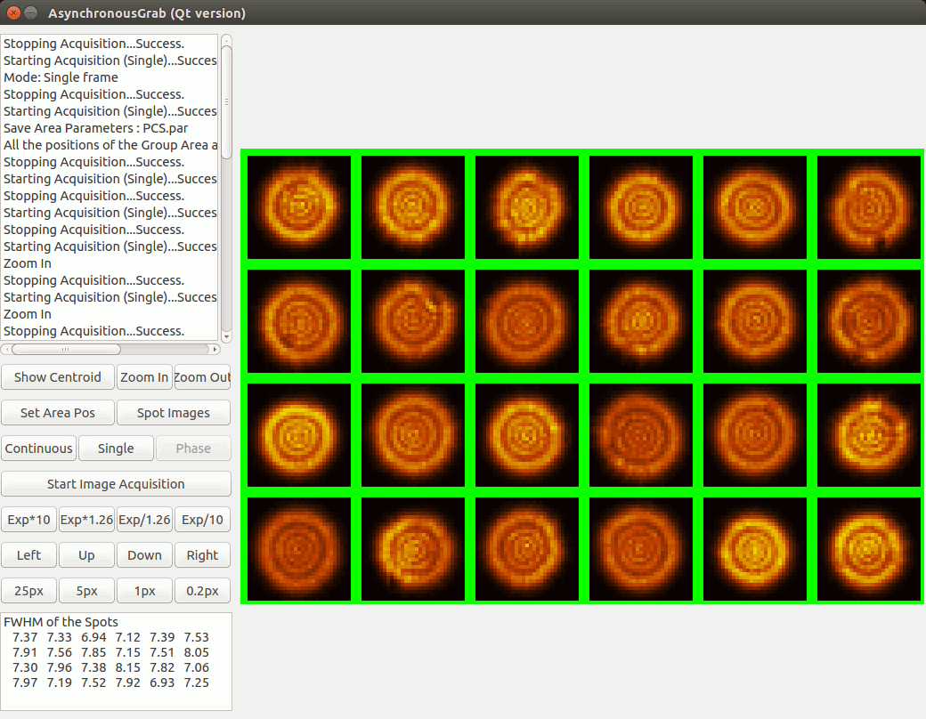Viewport: 926px width, 719px height.
Task: Open Set Area Pos
Action: (57, 413)
